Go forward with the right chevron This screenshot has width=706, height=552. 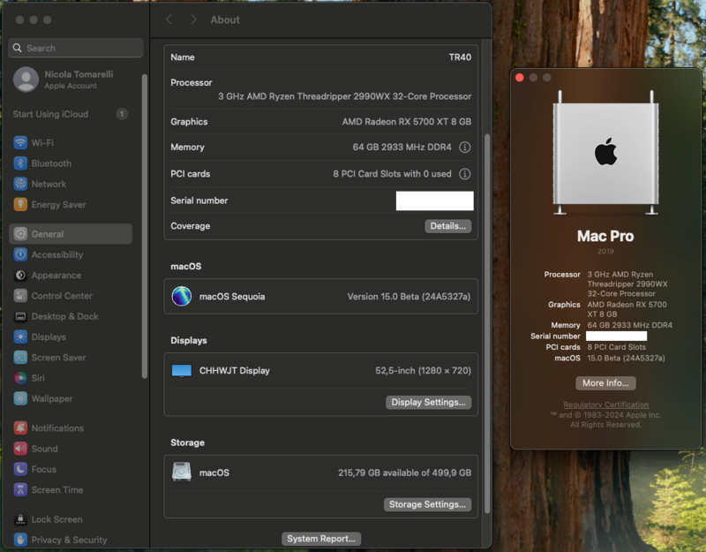tap(193, 19)
